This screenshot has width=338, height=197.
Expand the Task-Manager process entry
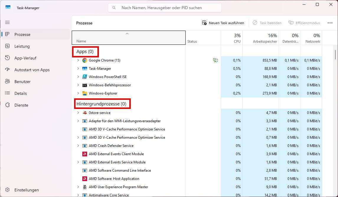78,69
